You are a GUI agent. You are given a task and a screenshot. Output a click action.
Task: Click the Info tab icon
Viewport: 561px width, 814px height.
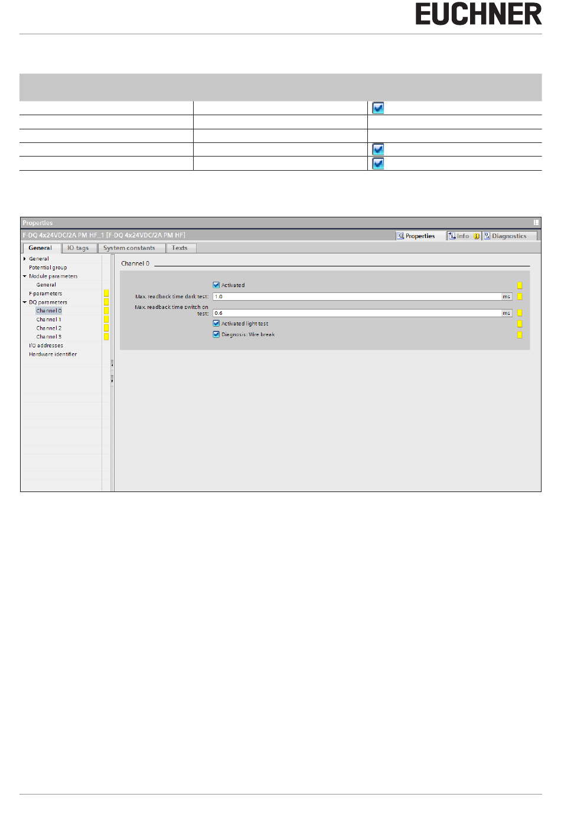pos(452,236)
